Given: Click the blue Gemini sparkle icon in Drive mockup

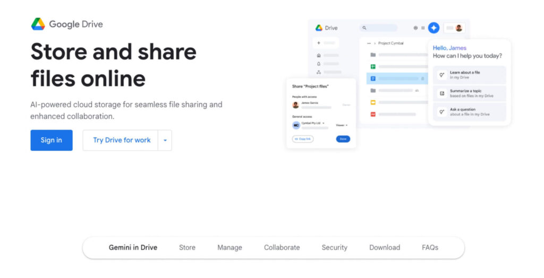Looking at the screenshot, I should (433, 28).
